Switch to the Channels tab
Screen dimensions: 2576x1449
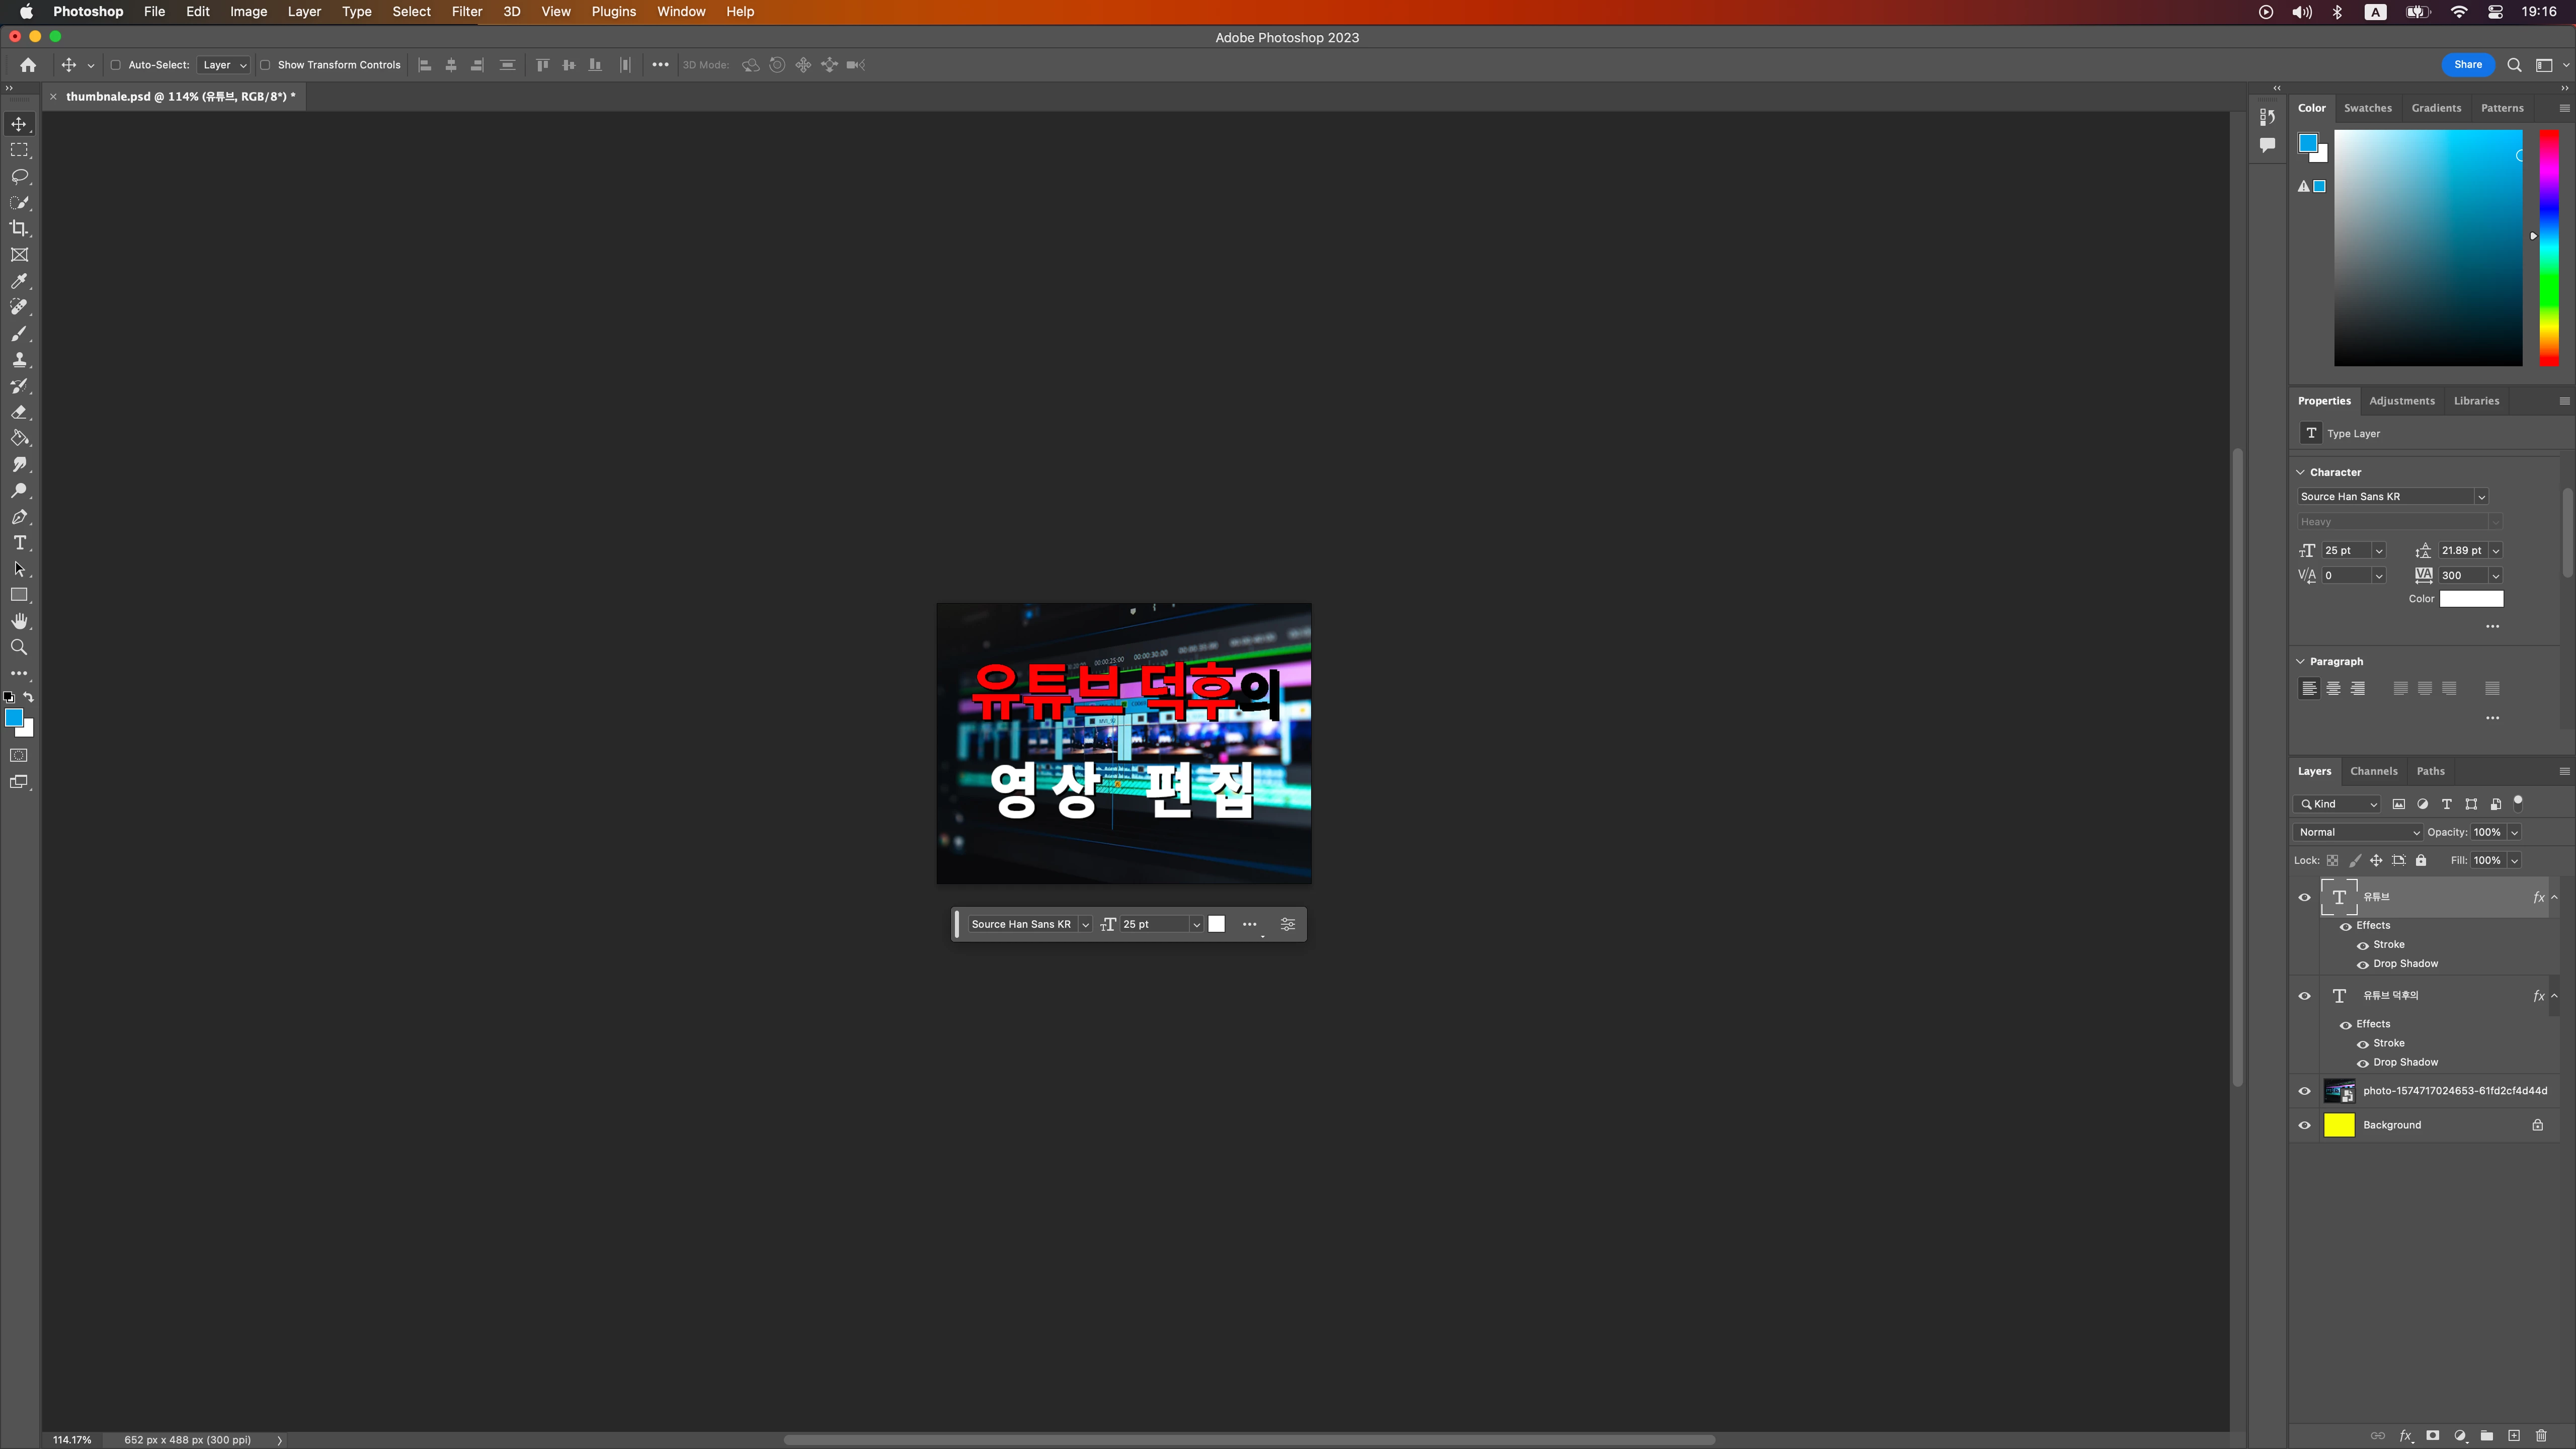[2373, 771]
